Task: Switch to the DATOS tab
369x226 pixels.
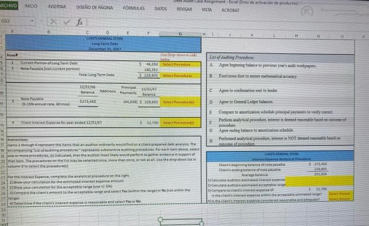Action: point(161,9)
